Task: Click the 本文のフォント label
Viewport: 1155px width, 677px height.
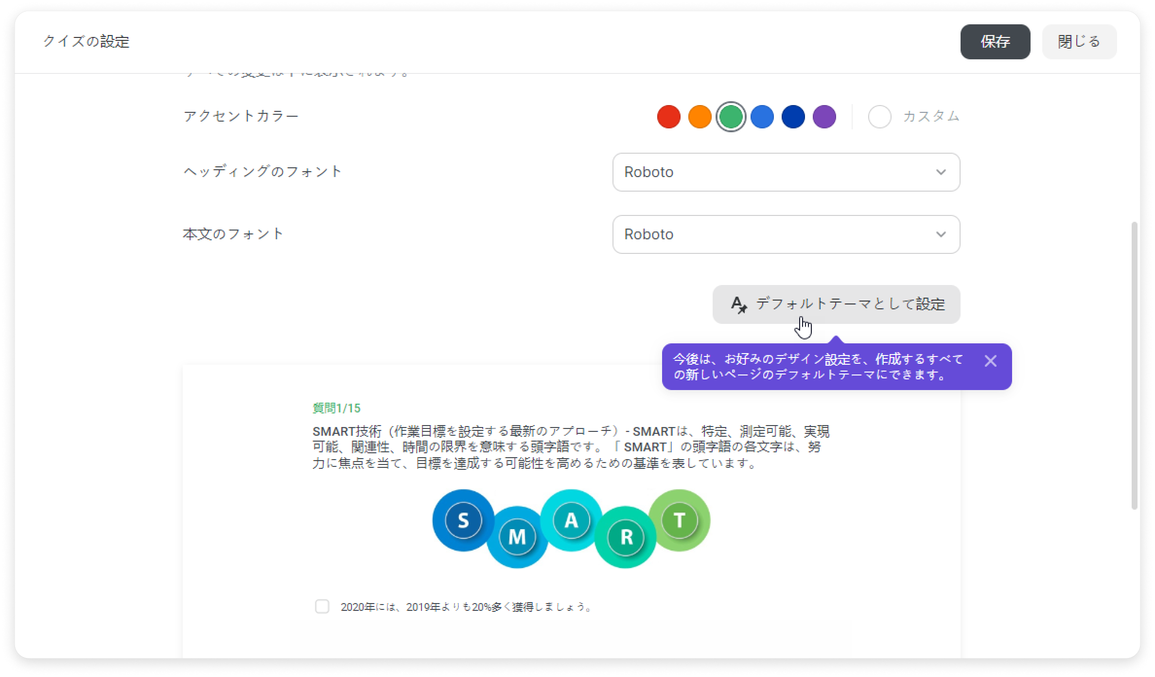Action: point(233,234)
